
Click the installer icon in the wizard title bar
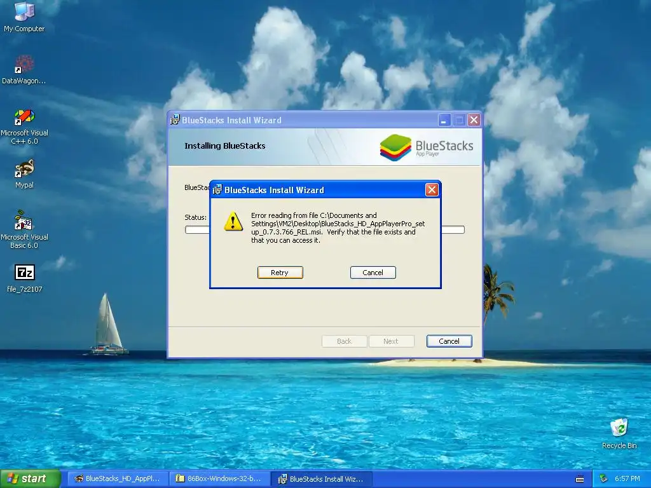click(175, 120)
